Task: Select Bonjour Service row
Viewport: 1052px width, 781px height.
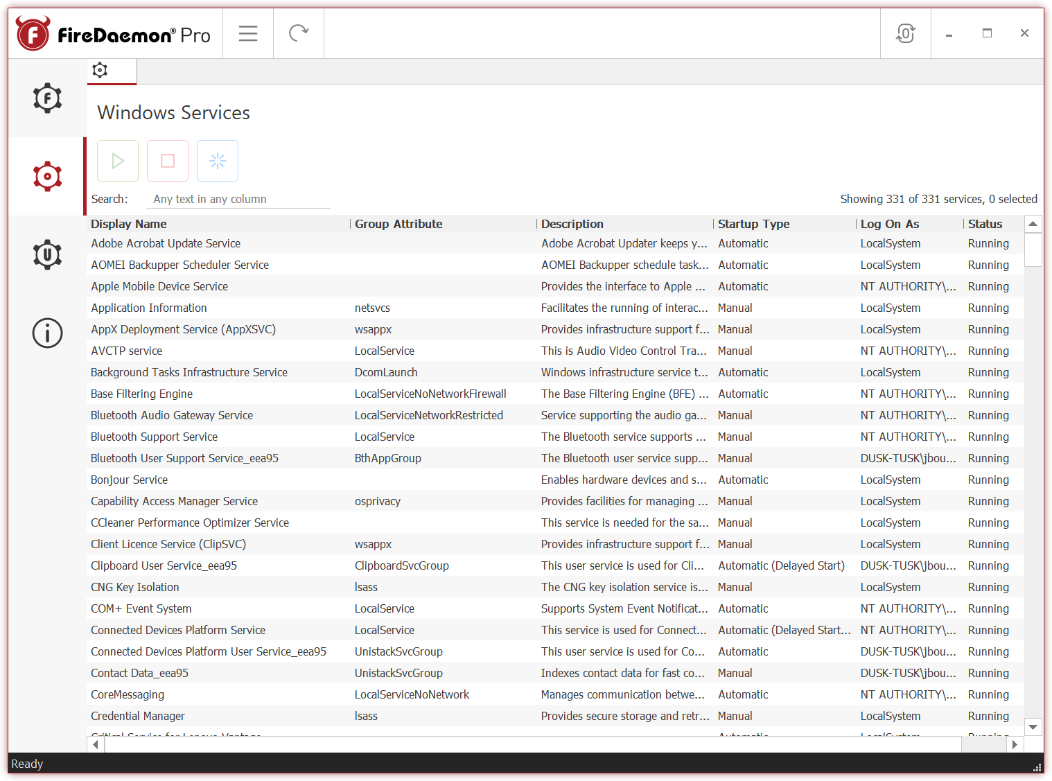Action: (556, 480)
